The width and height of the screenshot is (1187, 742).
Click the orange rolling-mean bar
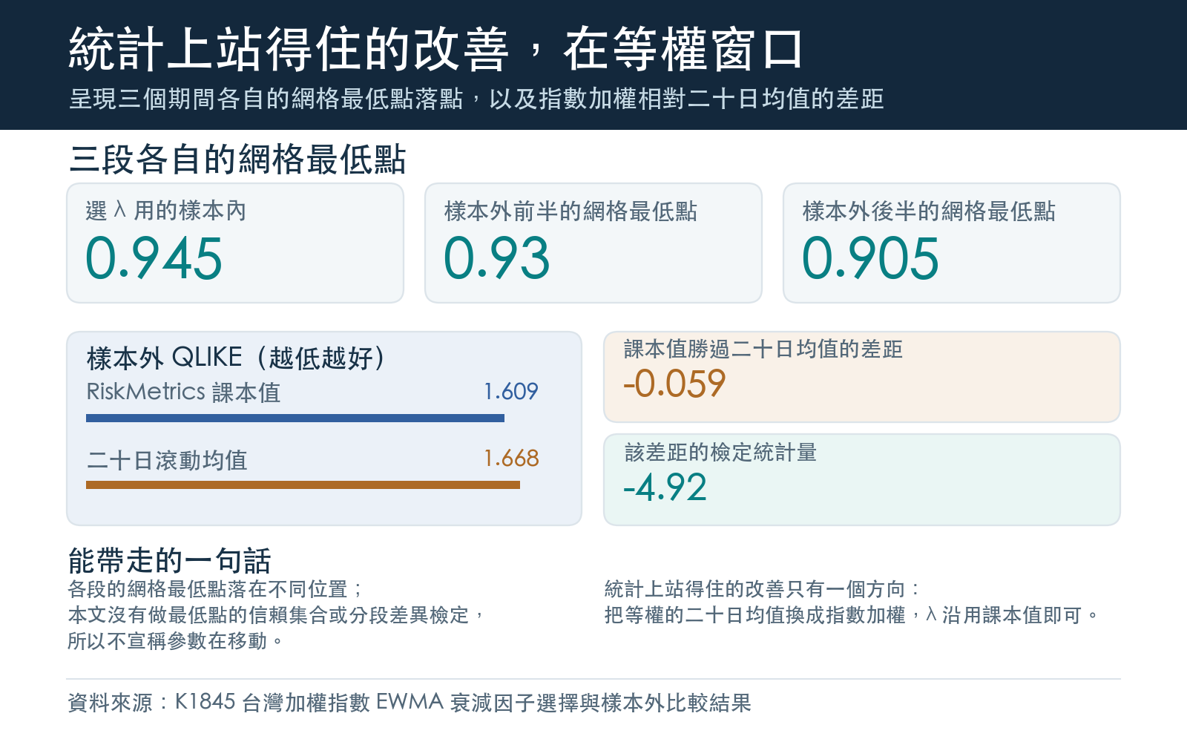[x=303, y=485]
